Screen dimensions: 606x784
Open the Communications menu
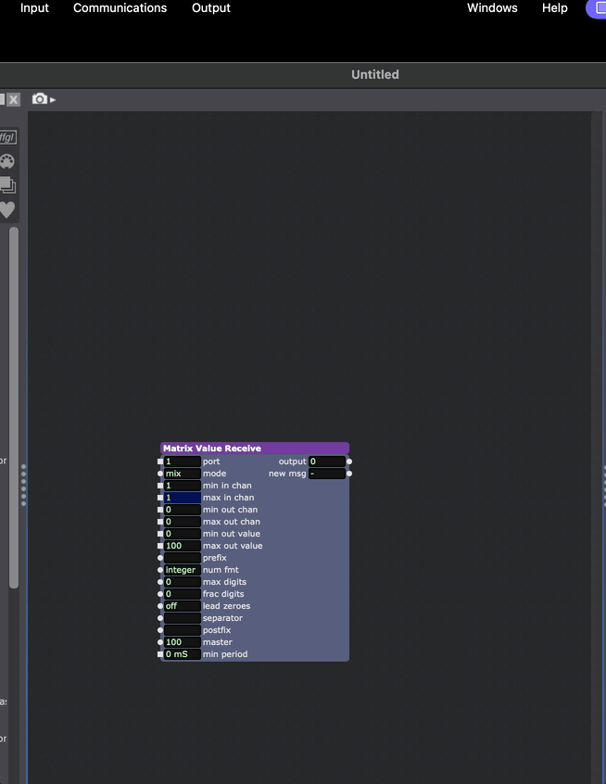tap(120, 8)
